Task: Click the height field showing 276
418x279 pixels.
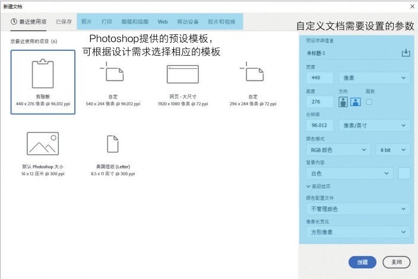Action: tap(320, 102)
